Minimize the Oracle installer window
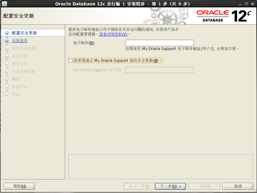This screenshot has width=257, height=193. [x=240, y=4]
